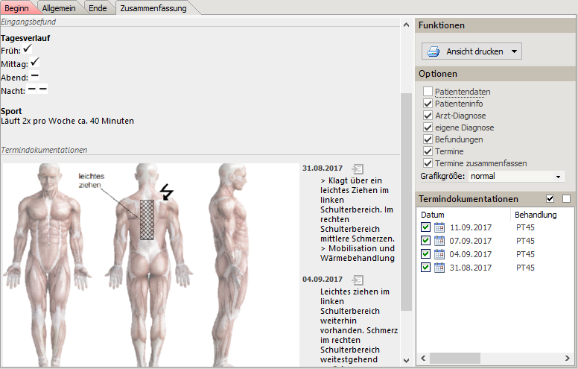The width and height of the screenshot is (578, 369).
Task: Click the printer icon on Ansicht drucken
Action: click(x=434, y=51)
